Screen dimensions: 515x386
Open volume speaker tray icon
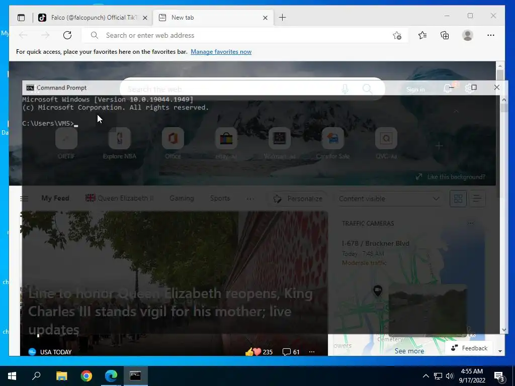(450, 376)
